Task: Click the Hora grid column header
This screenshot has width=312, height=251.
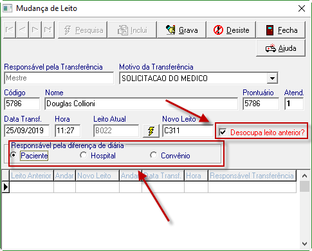Action: pyautogui.click(x=196, y=176)
